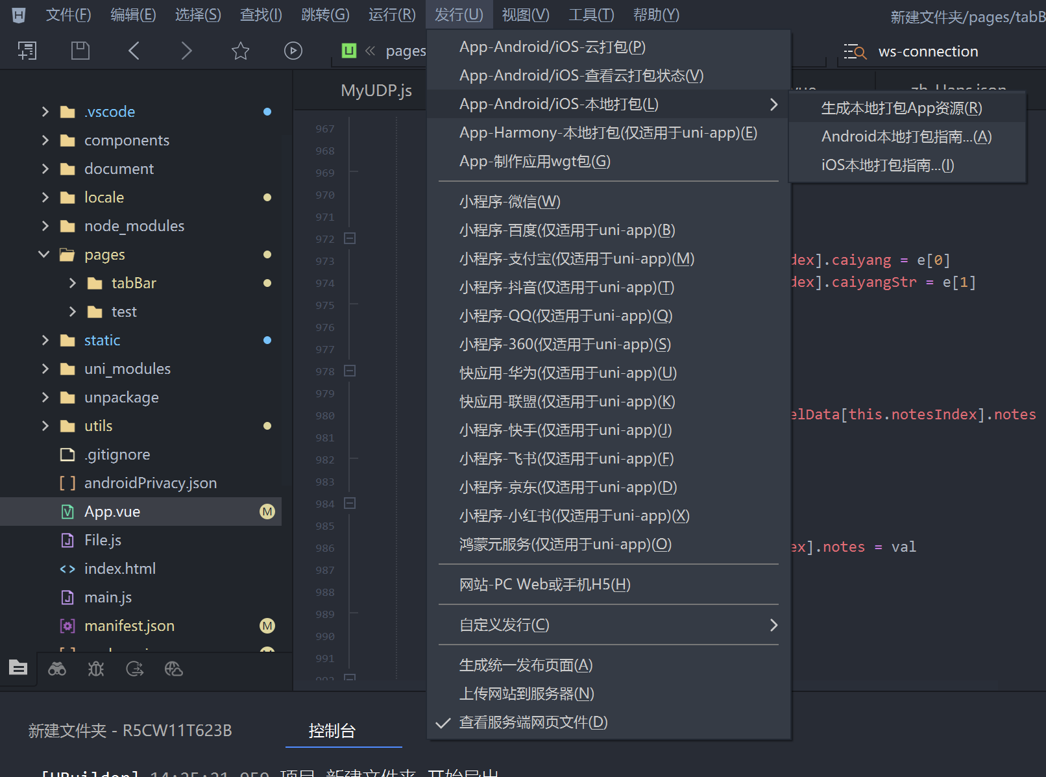Click the App.vue file icon
Viewport: 1046px width, 777px height.
[x=67, y=512]
